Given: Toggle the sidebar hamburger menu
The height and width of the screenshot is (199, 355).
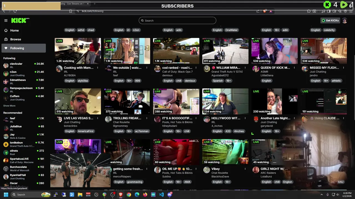Looking at the screenshot, I should (6, 20).
